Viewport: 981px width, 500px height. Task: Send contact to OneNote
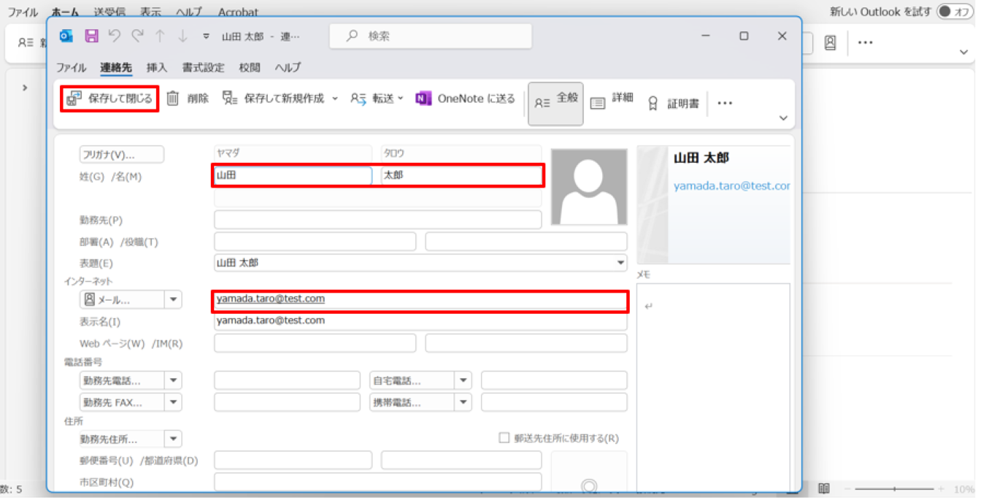pyautogui.click(x=465, y=99)
